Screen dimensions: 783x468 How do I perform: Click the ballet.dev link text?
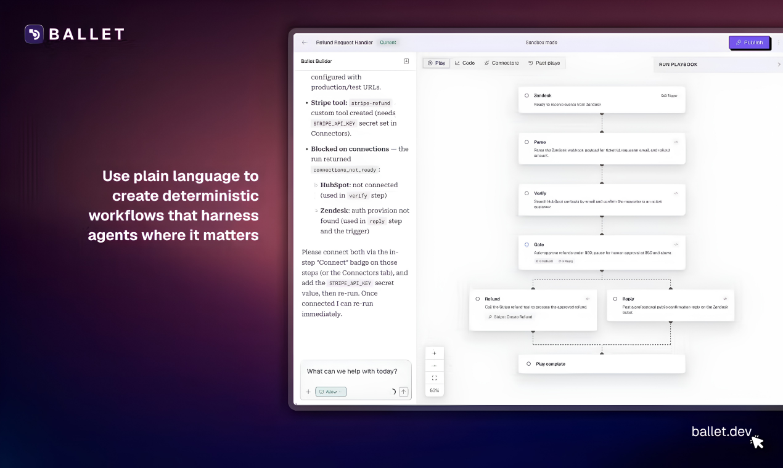(x=721, y=431)
